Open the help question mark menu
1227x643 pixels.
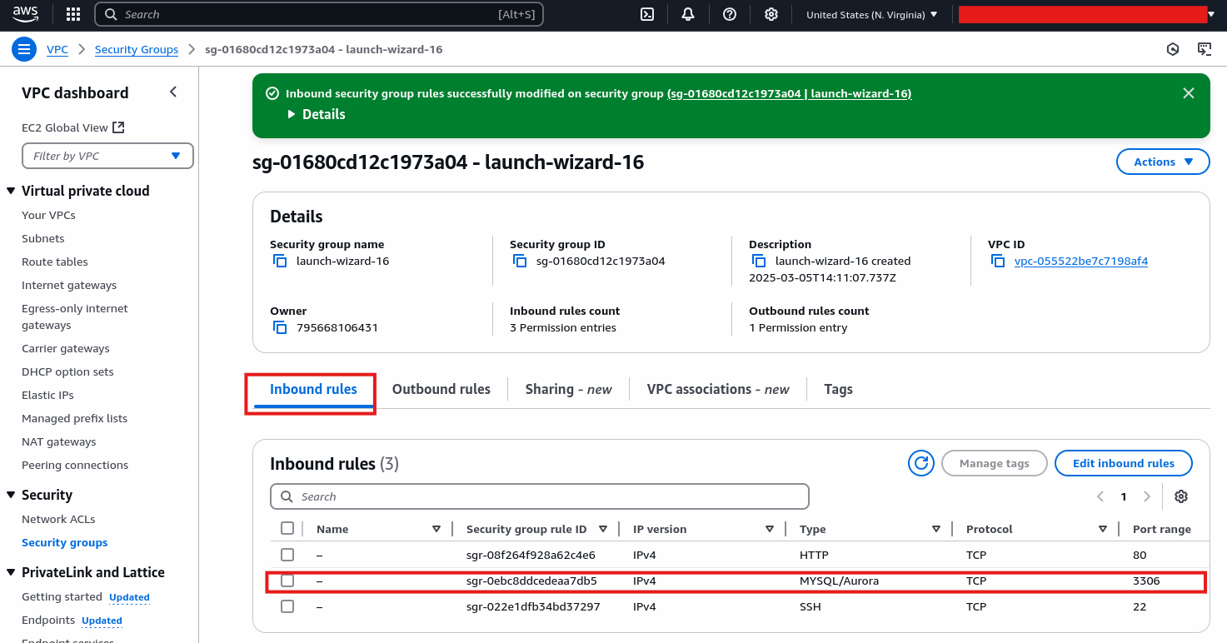(730, 14)
